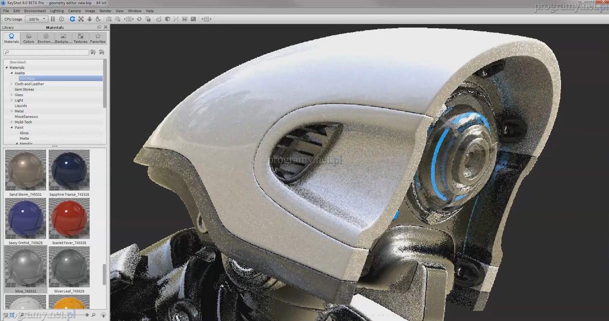Expand the Cloth and Leather folder
Screen dimensions: 609x321
pyautogui.click(x=12, y=84)
